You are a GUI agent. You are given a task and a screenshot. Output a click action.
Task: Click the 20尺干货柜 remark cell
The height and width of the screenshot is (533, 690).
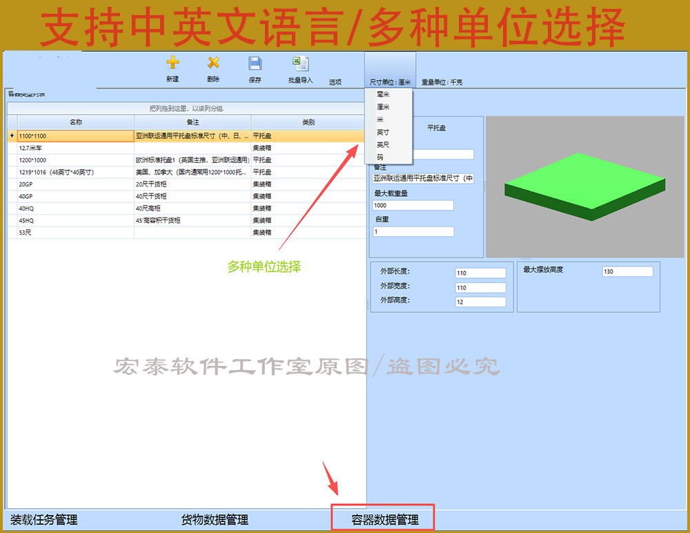pos(193,184)
